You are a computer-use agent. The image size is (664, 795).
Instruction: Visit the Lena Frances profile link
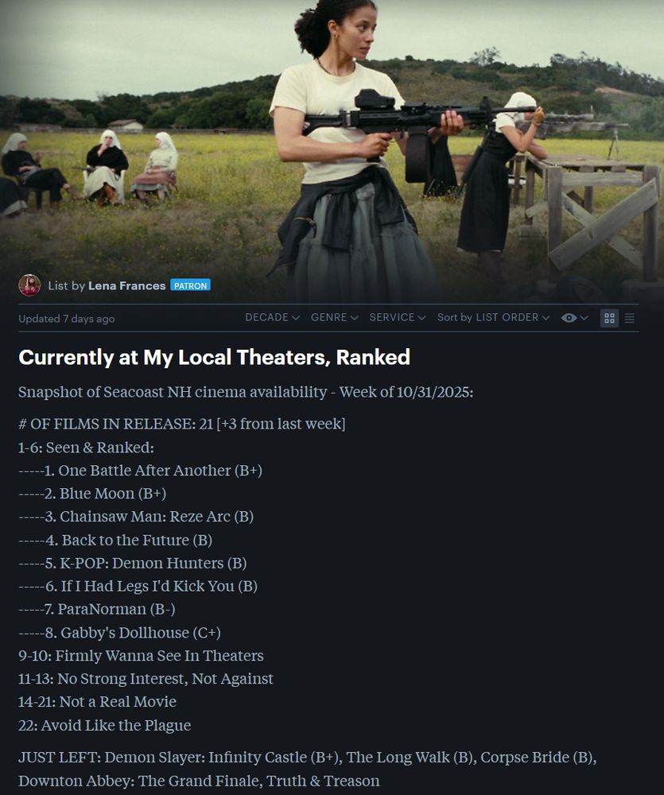pyautogui.click(x=126, y=285)
